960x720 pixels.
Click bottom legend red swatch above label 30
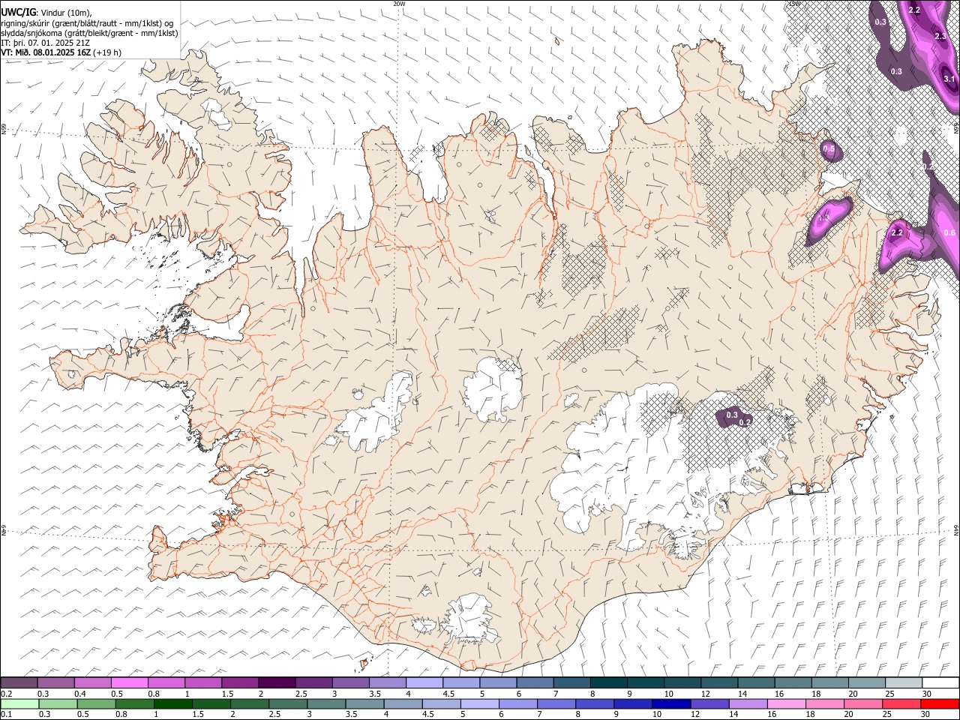tap(939, 703)
